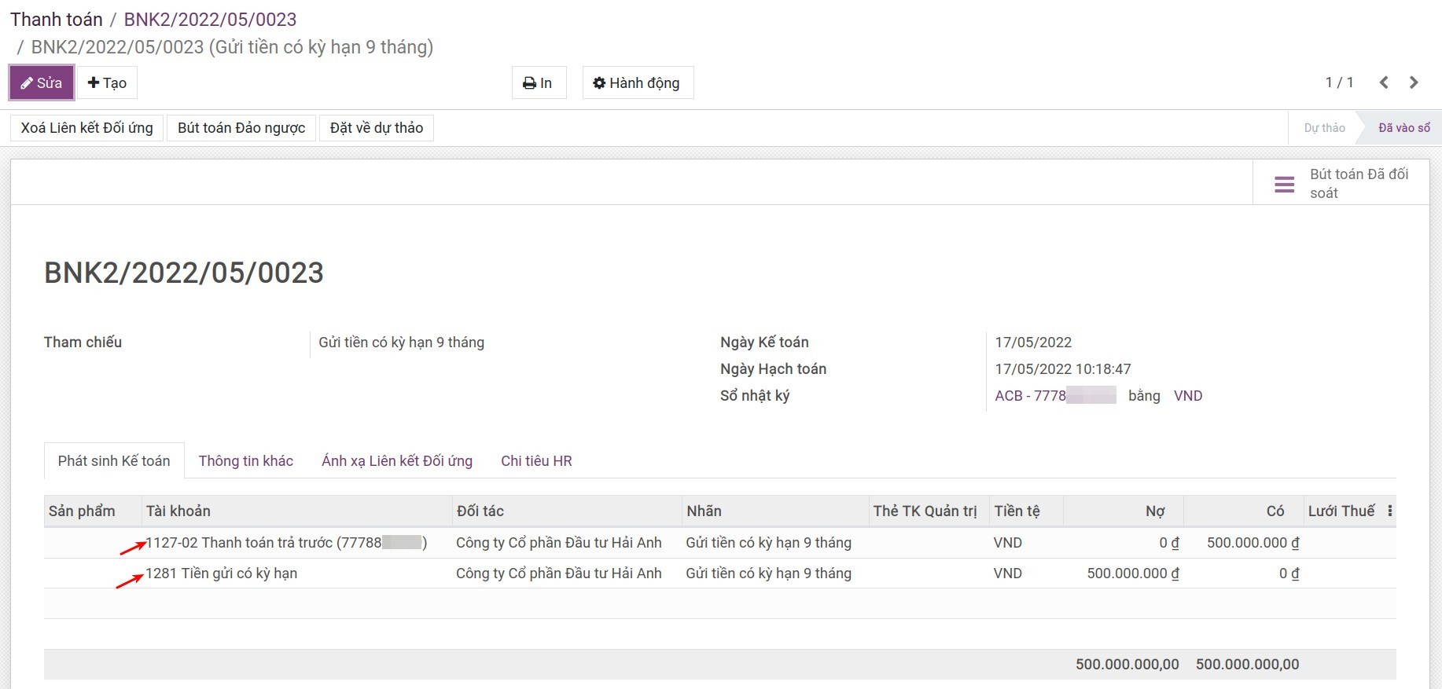
Task: Click Bút toán Đảo ngược button
Action: point(241,128)
